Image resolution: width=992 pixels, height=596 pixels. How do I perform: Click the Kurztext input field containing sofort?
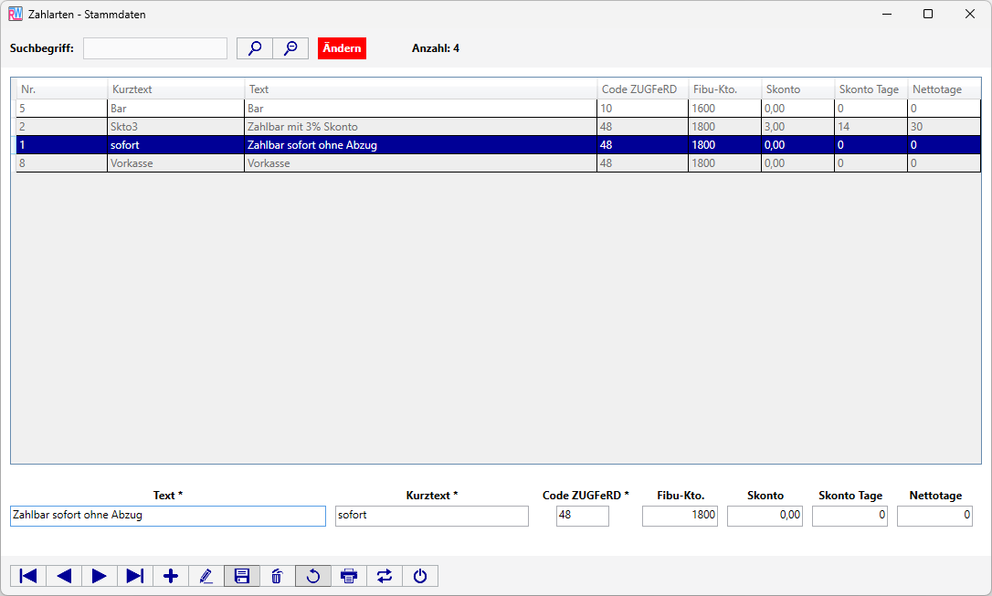[432, 516]
